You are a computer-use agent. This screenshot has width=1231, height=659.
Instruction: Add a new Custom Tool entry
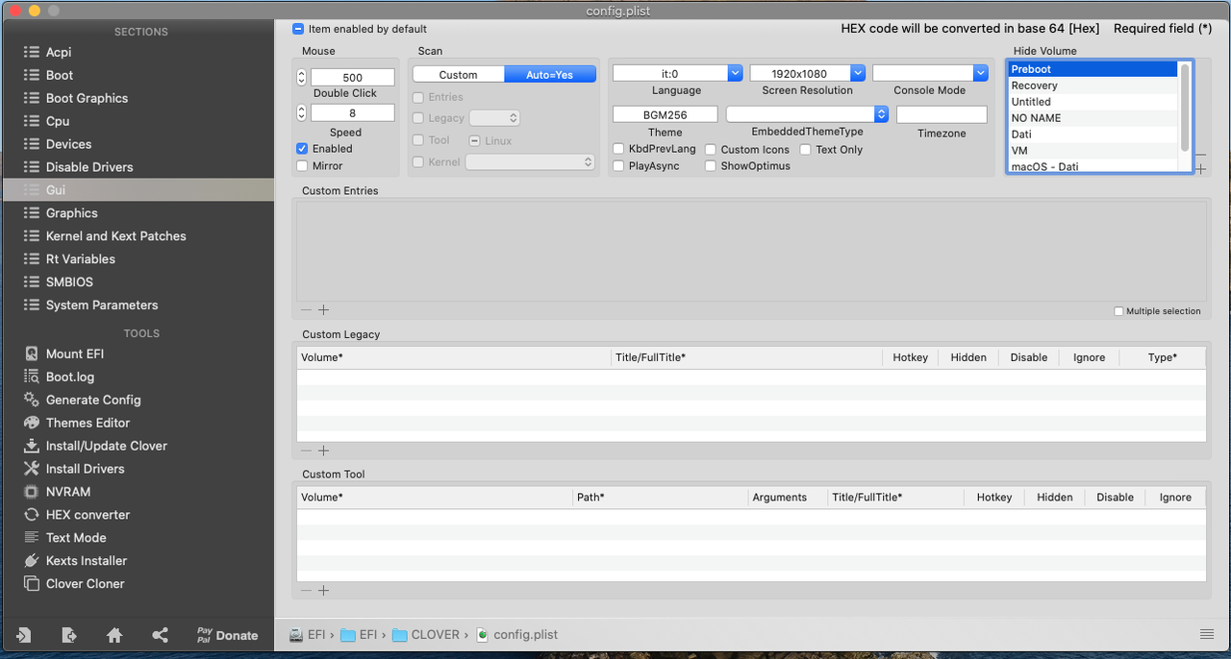pyautogui.click(x=324, y=591)
